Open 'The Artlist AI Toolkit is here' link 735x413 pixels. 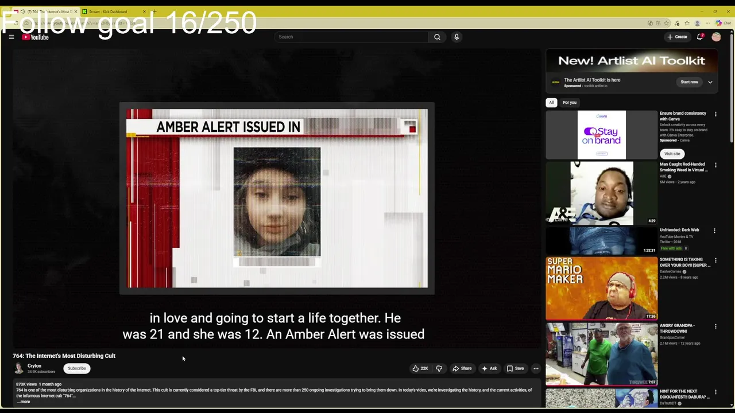(592, 80)
